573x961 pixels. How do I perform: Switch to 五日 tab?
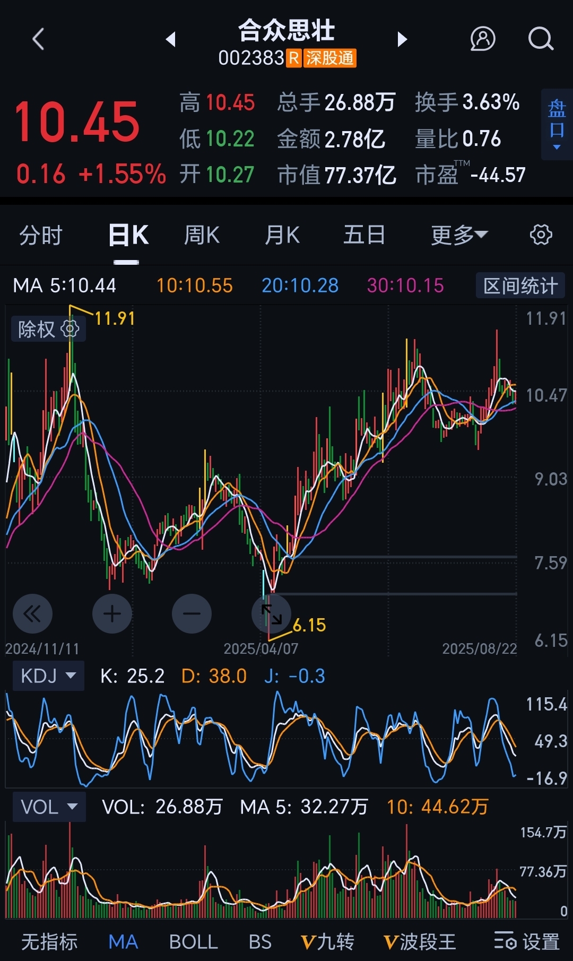364,235
